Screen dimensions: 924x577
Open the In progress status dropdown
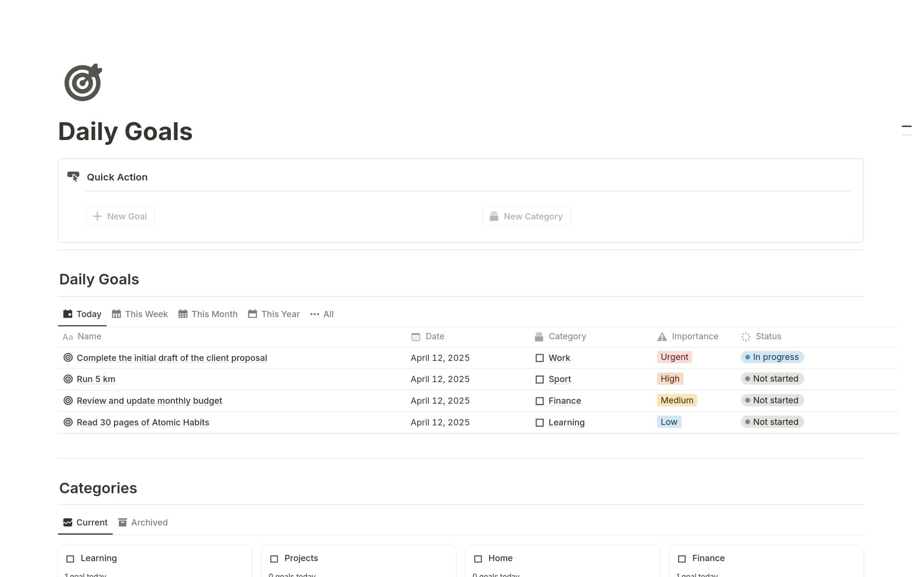[772, 357]
